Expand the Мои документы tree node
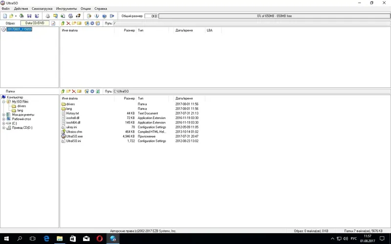The height and width of the screenshot is (244, 391). point(4,115)
